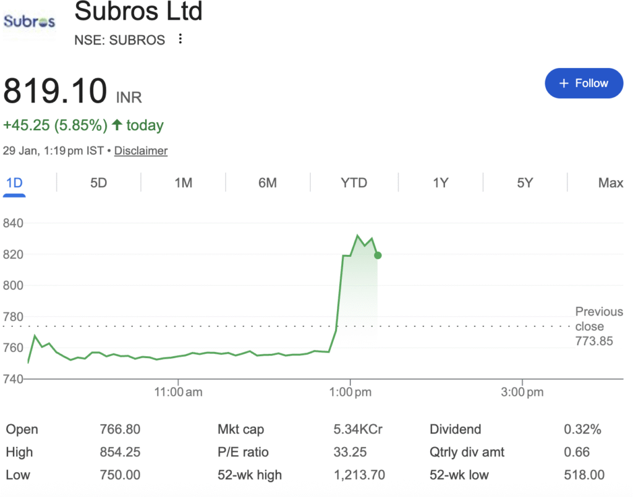
Task: Click the 1:00 pm mark on time axis
Action: (350, 391)
